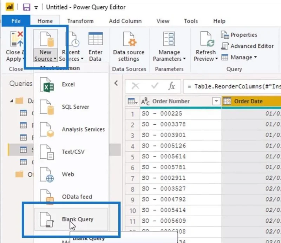
Task: Select cell SO - 000225
Action: (x=181, y=114)
